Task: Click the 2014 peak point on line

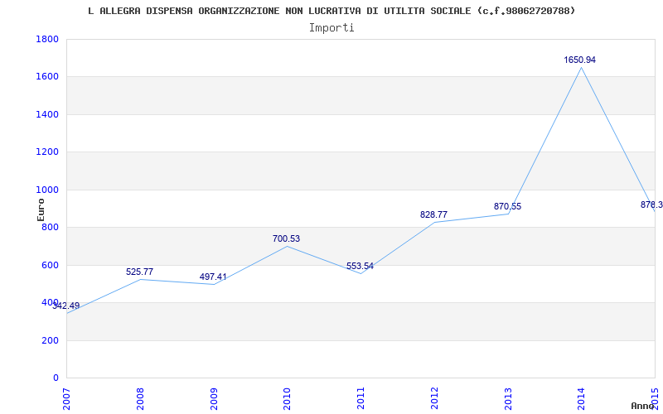Action: pos(582,67)
